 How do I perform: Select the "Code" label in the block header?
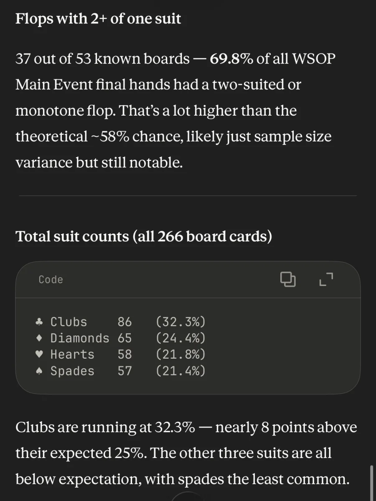[51, 279]
